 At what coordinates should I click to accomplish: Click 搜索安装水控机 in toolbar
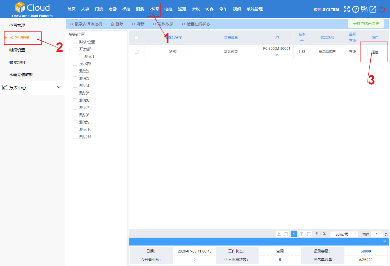pyautogui.click(x=86, y=24)
